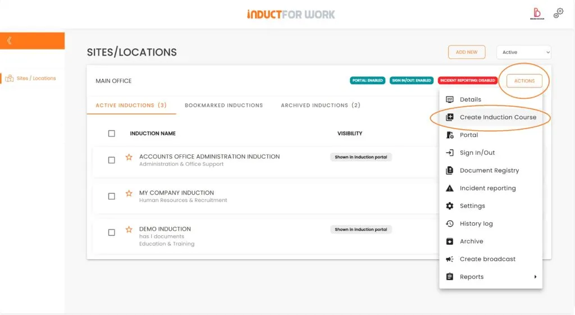This screenshot has width=575, height=315.
Task: Click 'Administration & Office Support' subtitle
Action: click(x=181, y=164)
